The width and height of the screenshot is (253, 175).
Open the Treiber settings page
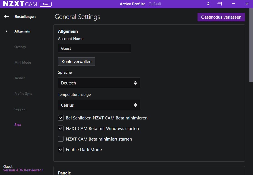tap(19, 78)
